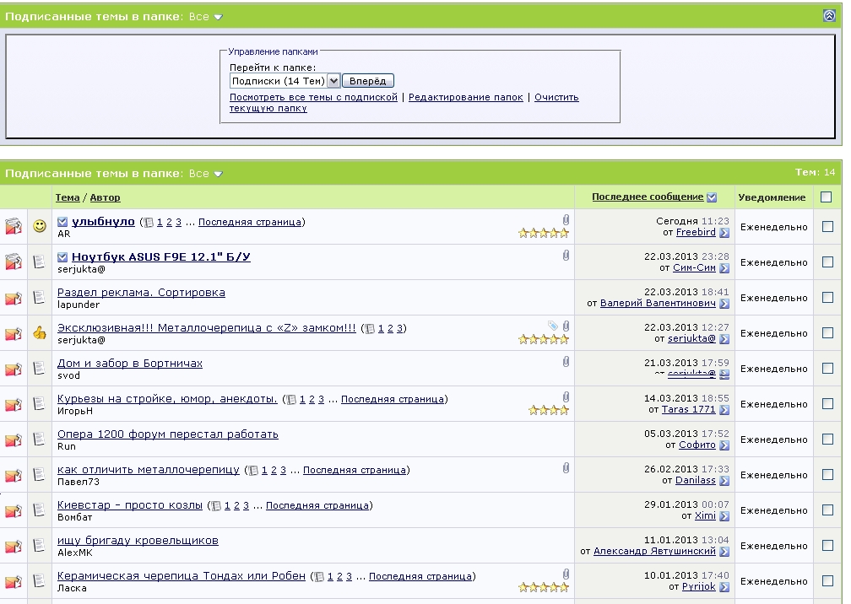Tick the select-all checkbox in the header row
The image size is (851, 604).
pyautogui.click(x=826, y=197)
